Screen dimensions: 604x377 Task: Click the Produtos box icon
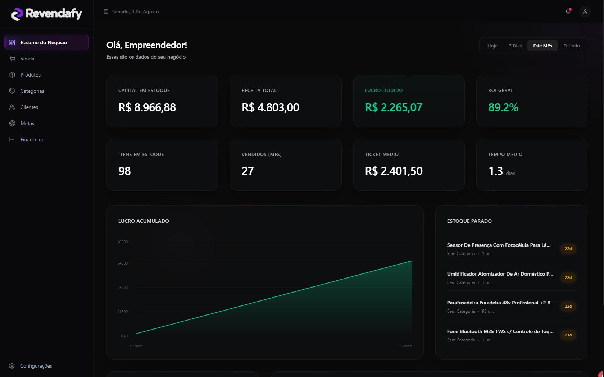12,75
